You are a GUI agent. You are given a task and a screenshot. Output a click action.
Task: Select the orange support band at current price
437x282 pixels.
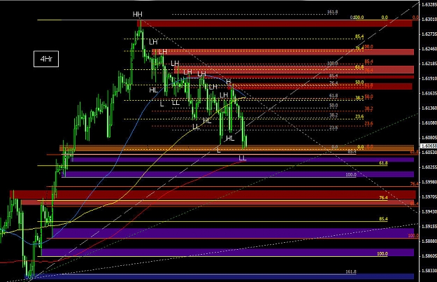coord(236,148)
